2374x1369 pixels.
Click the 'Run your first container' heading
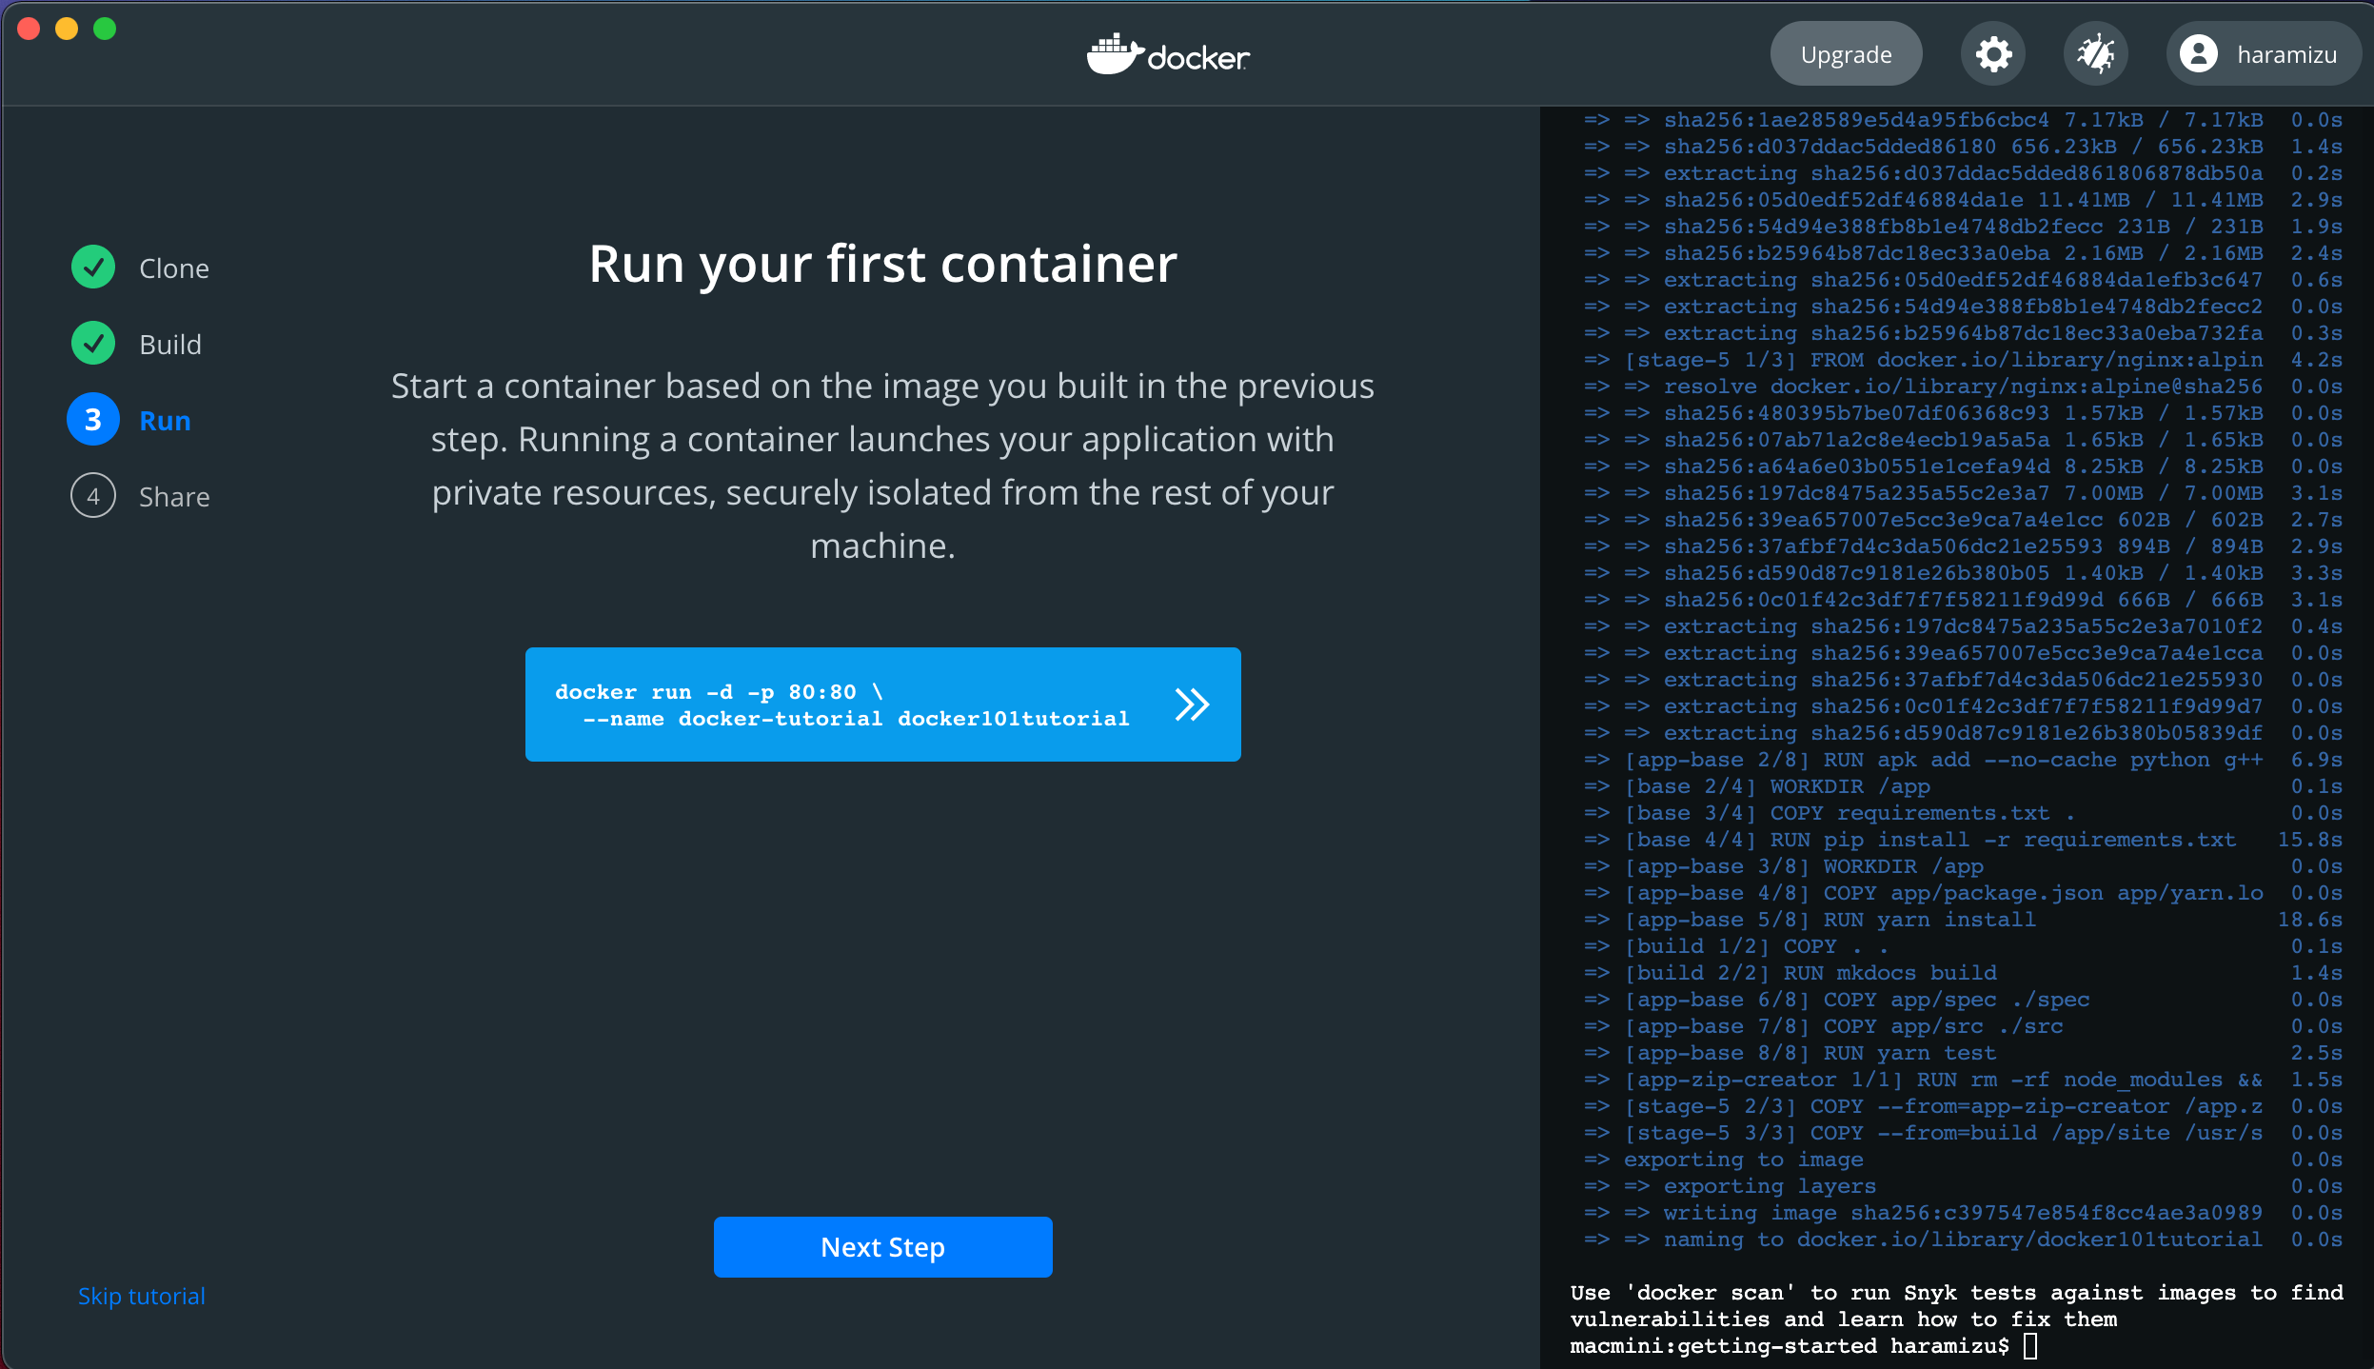(x=882, y=264)
